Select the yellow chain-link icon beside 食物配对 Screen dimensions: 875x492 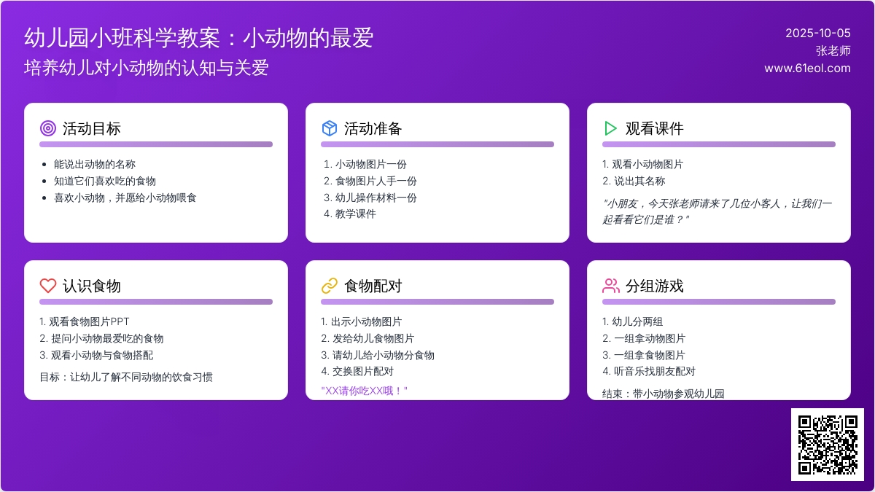pyautogui.click(x=329, y=286)
